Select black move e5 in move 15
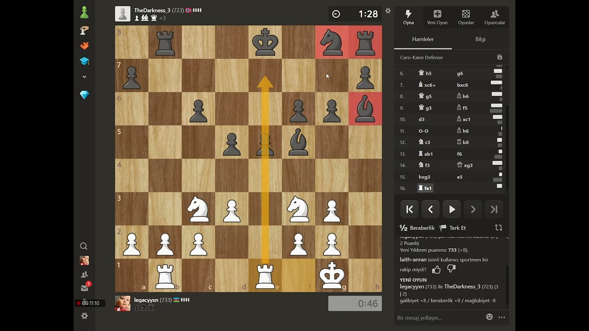 click(x=460, y=177)
